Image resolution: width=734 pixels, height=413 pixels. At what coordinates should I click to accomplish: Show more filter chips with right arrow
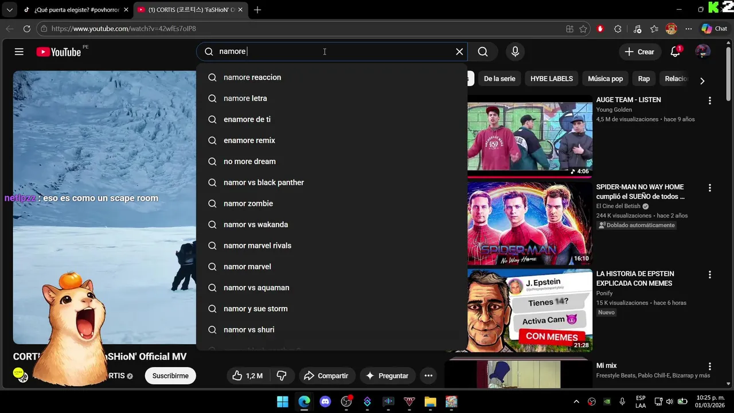pyautogui.click(x=702, y=81)
